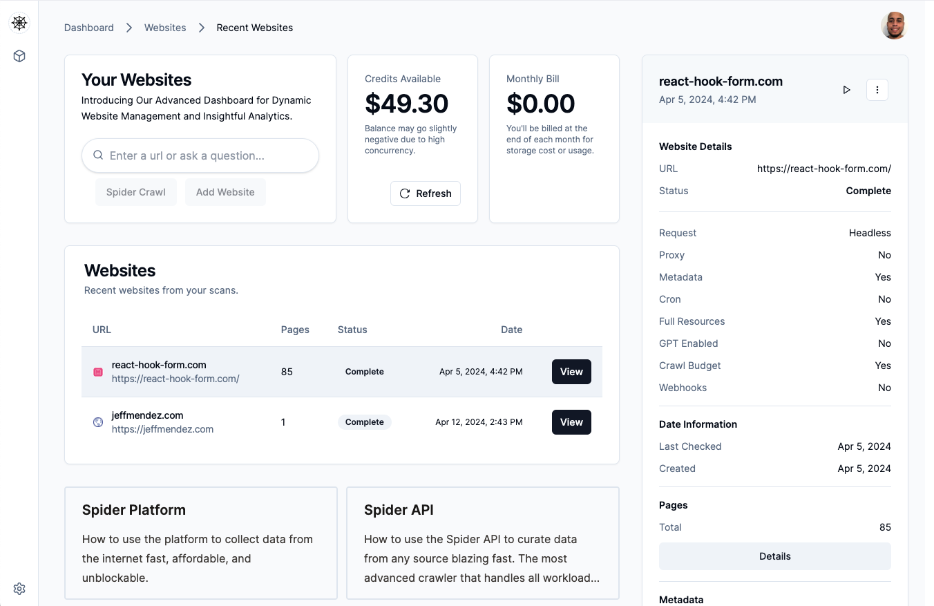Click the react-hook-form.com favicon icon
Viewport: 934px width, 606px height.
pyautogui.click(x=98, y=372)
